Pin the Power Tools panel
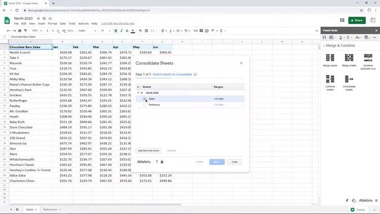The image size is (380, 214). click(347, 200)
